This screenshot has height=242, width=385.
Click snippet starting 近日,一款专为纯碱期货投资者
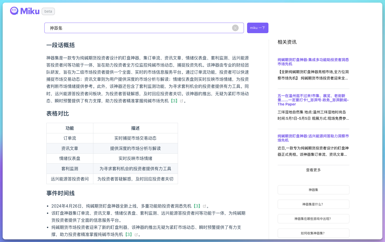[313, 151]
